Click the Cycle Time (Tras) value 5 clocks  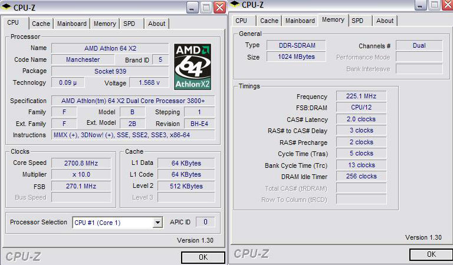362,154
